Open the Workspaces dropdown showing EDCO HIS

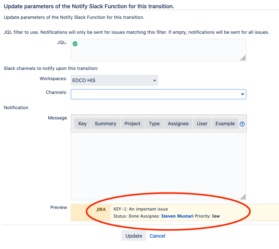pos(114,81)
